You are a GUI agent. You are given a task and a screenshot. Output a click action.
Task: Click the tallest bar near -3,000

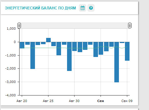tap(117, 62)
